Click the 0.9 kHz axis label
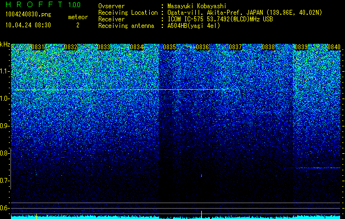This screenshot has width=345, height=219. tap(4, 126)
